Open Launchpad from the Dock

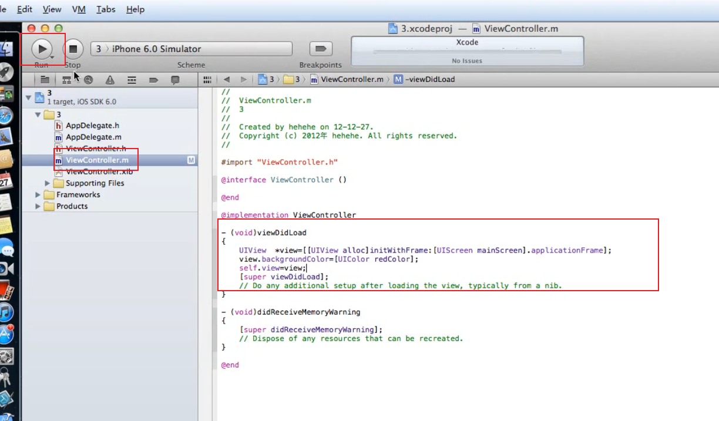[x=6, y=72]
